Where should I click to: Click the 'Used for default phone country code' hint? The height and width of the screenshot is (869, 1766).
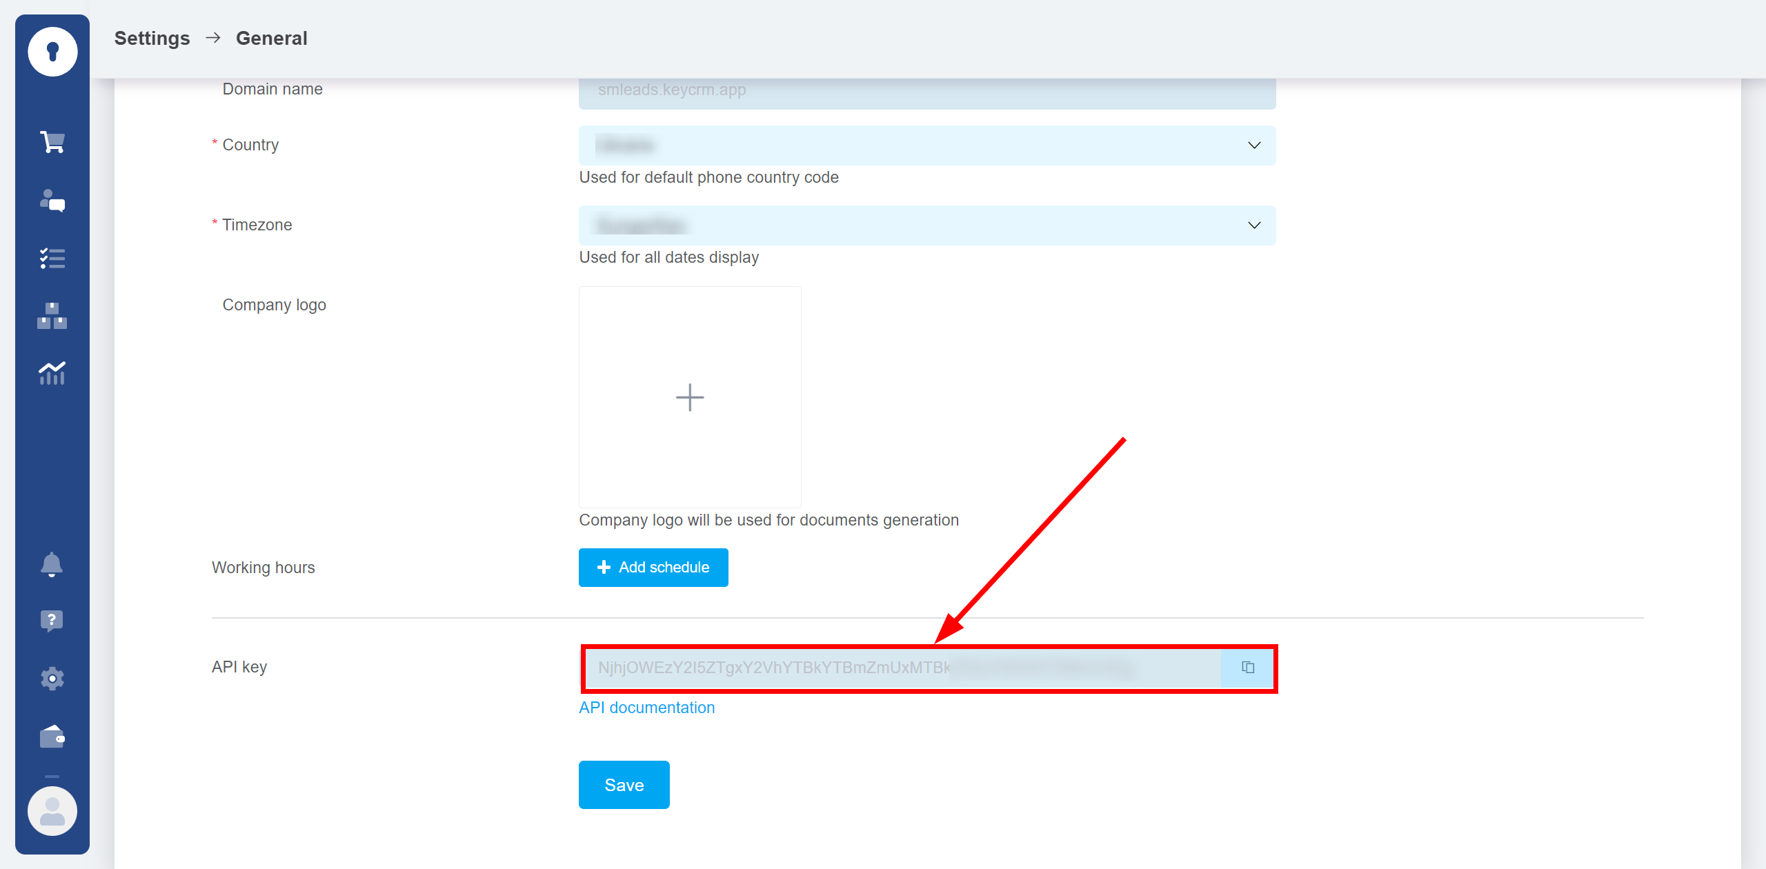709,178
